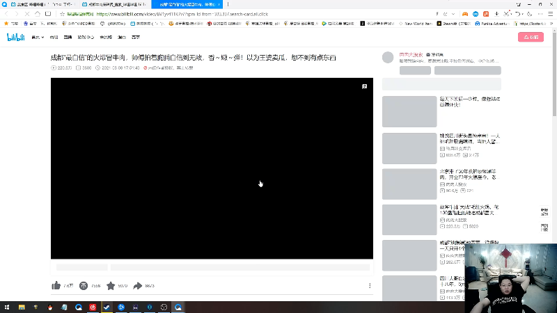Give a coin to the video
Screen dimensions: 557x313
84,286
